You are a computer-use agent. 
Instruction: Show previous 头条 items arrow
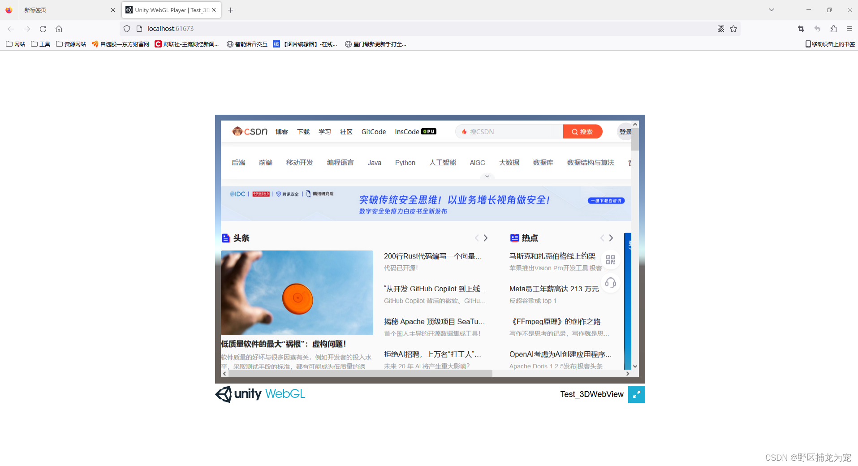(x=477, y=238)
